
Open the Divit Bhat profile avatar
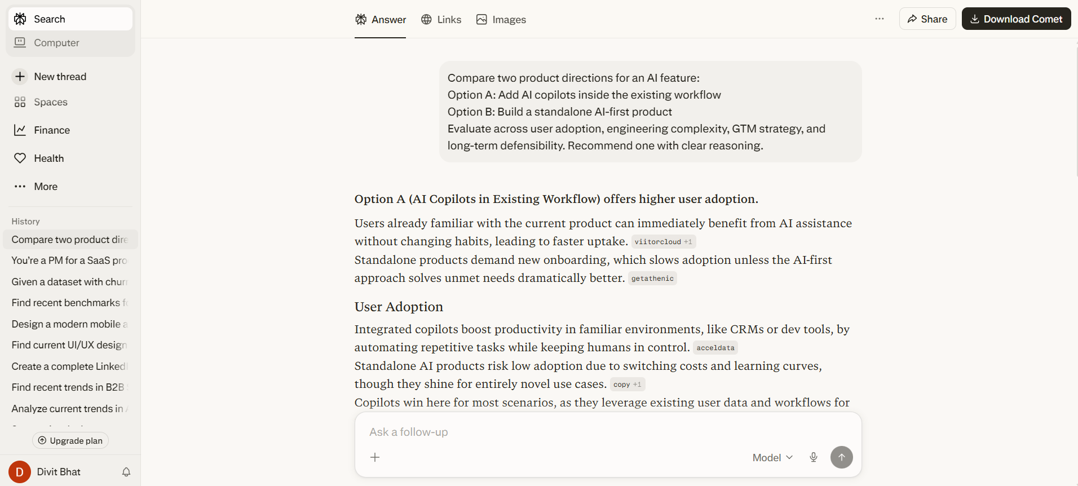pyautogui.click(x=20, y=472)
